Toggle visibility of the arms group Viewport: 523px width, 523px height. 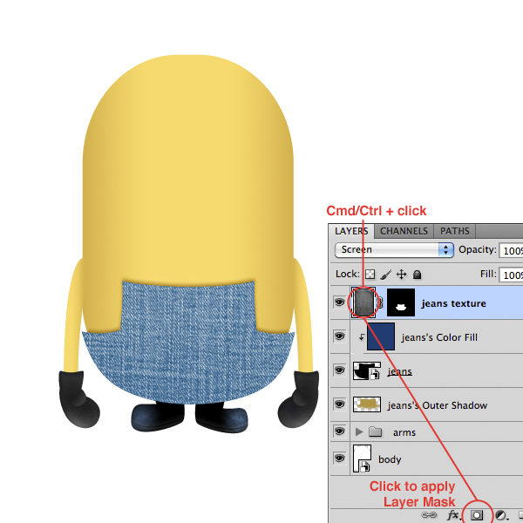pyautogui.click(x=340, y=431)
